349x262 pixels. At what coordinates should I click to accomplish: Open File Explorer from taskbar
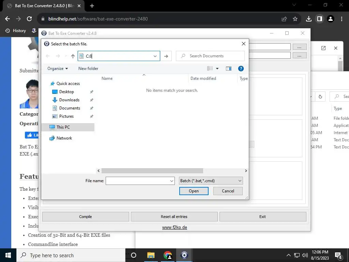pyautogui.click(x=151, y=255)
